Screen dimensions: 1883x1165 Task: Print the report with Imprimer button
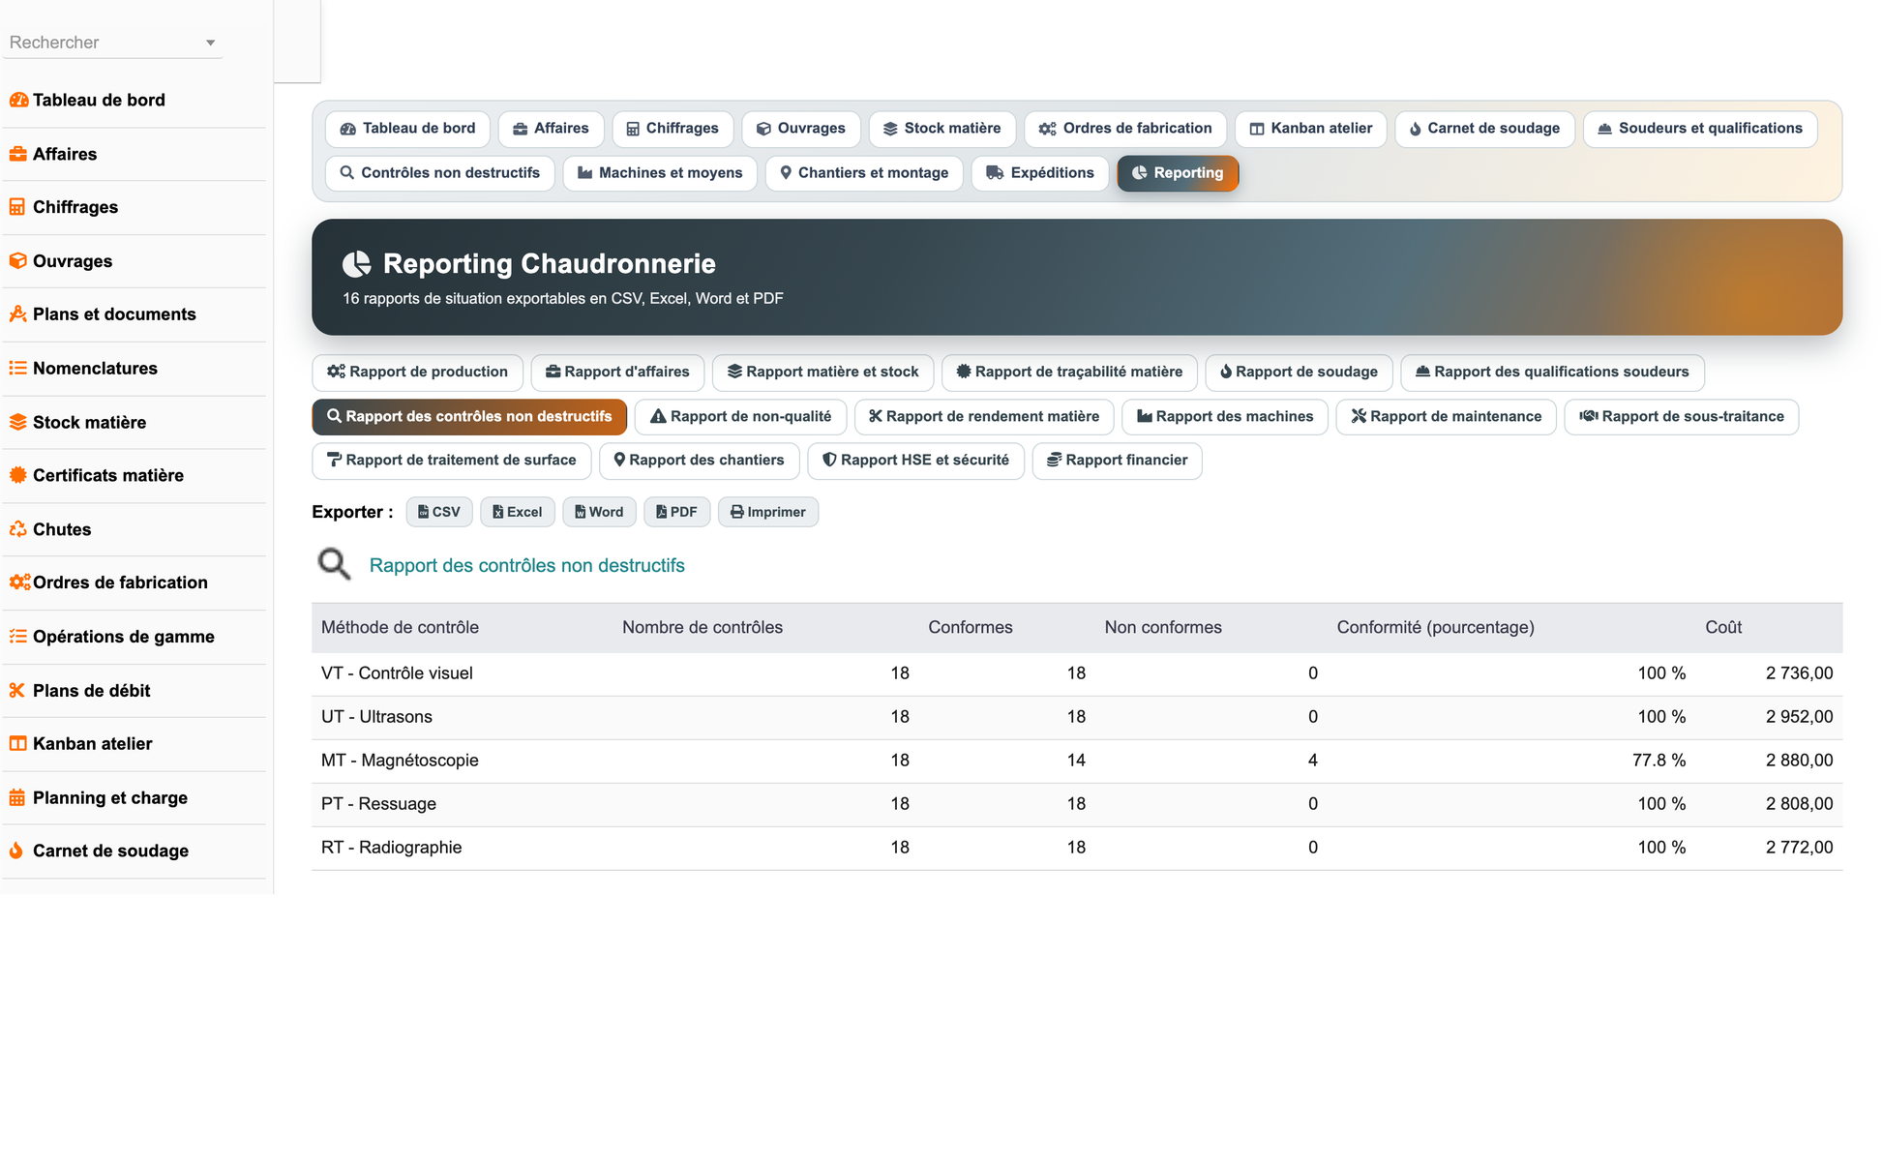[x=768, y=512]
